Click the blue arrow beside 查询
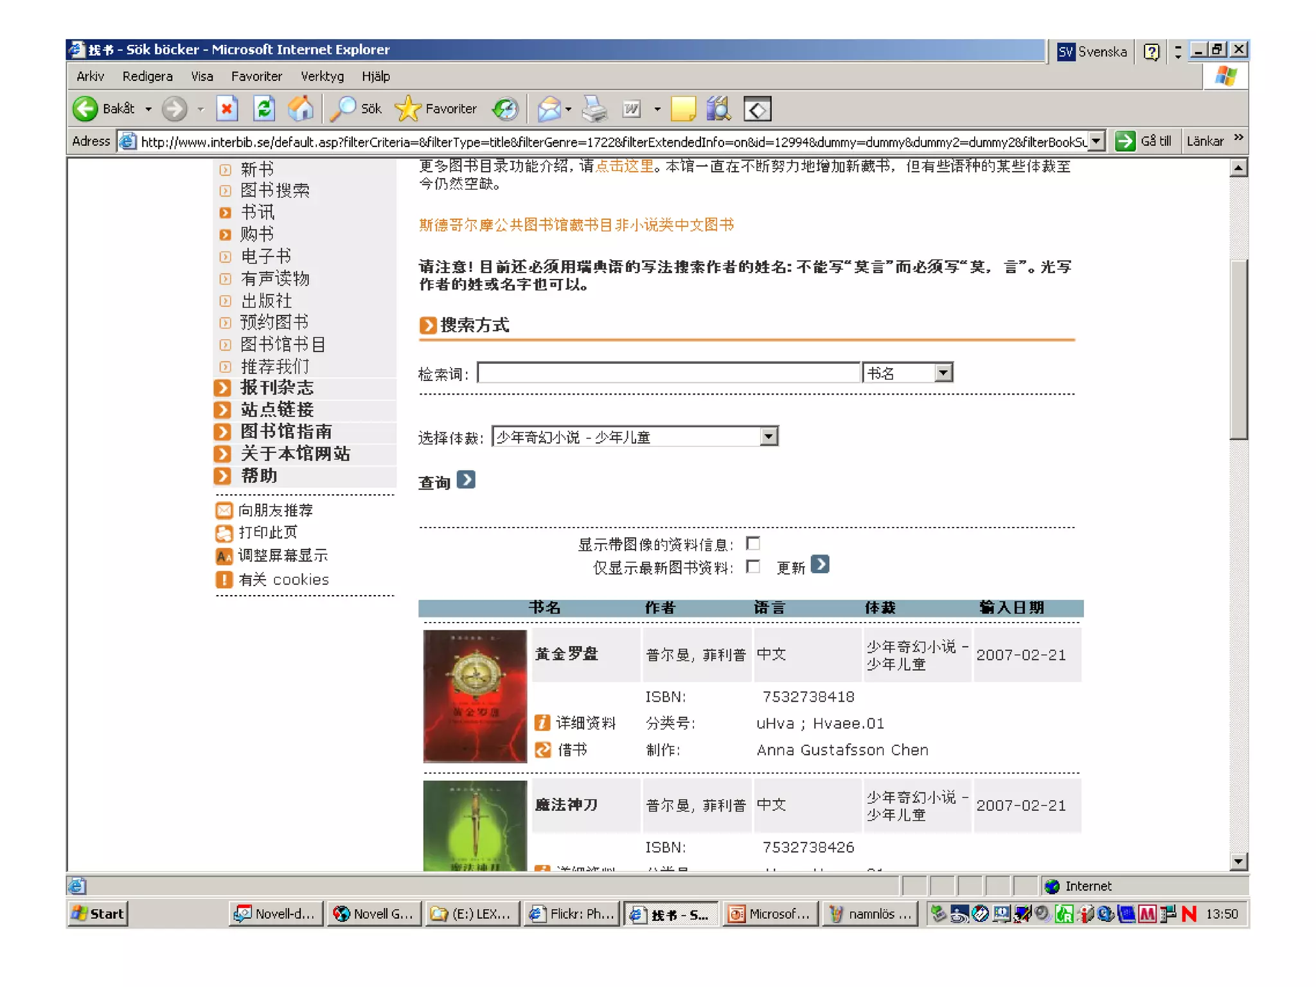Image resolution: width=1316 pixels, height=987 pixels. 466,480
